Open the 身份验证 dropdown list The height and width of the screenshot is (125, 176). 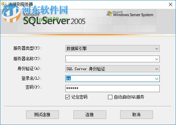click(x=112, y=69)
